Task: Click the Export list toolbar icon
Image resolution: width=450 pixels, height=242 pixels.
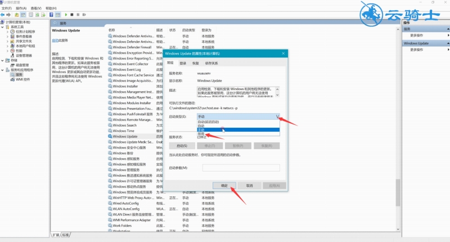Action: [x=43, y=15]
